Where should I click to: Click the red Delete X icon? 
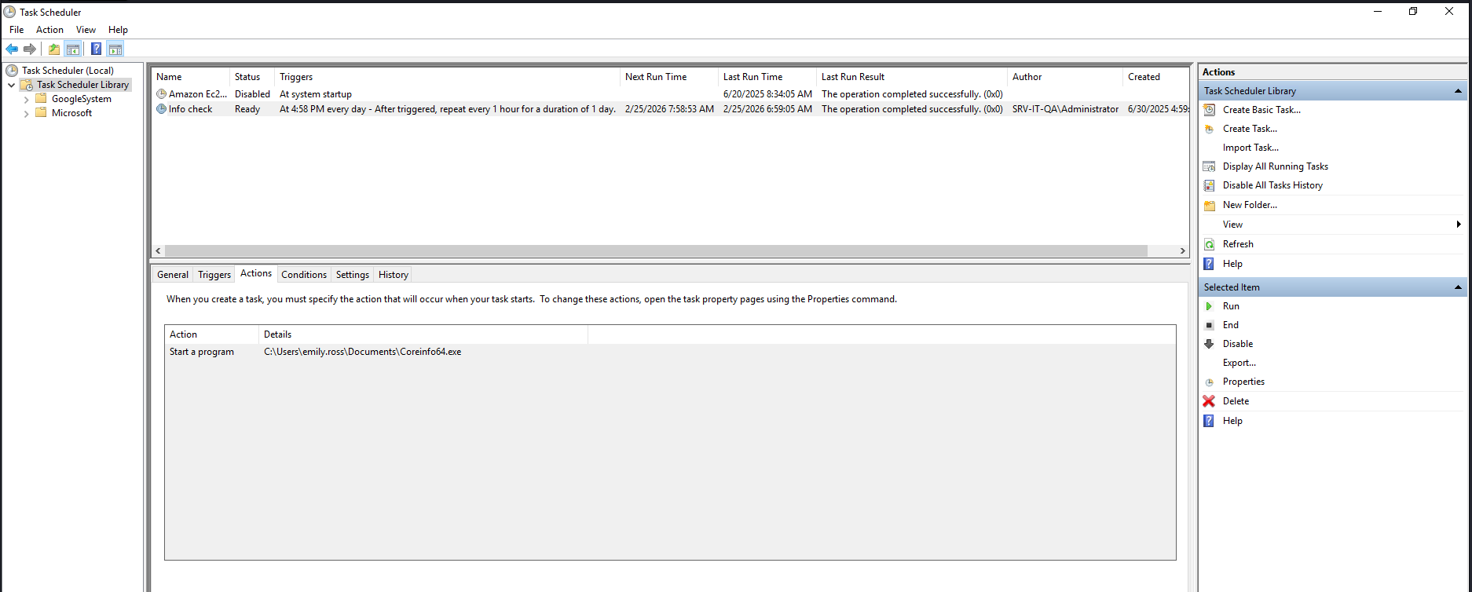[x=1210, y=401]
